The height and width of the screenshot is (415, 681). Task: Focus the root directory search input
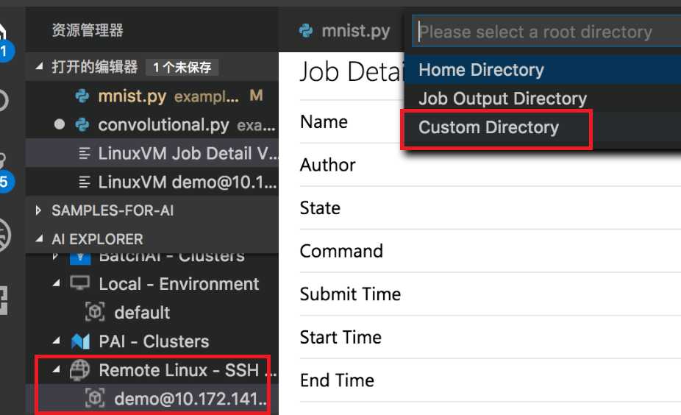click(547, 32)
